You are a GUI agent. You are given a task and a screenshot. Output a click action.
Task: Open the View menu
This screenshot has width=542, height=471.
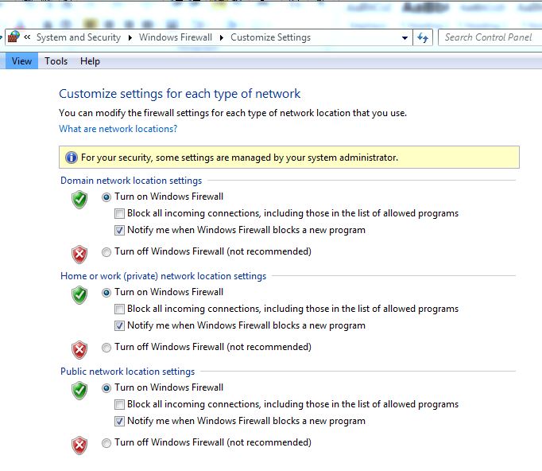pos(21,61)
